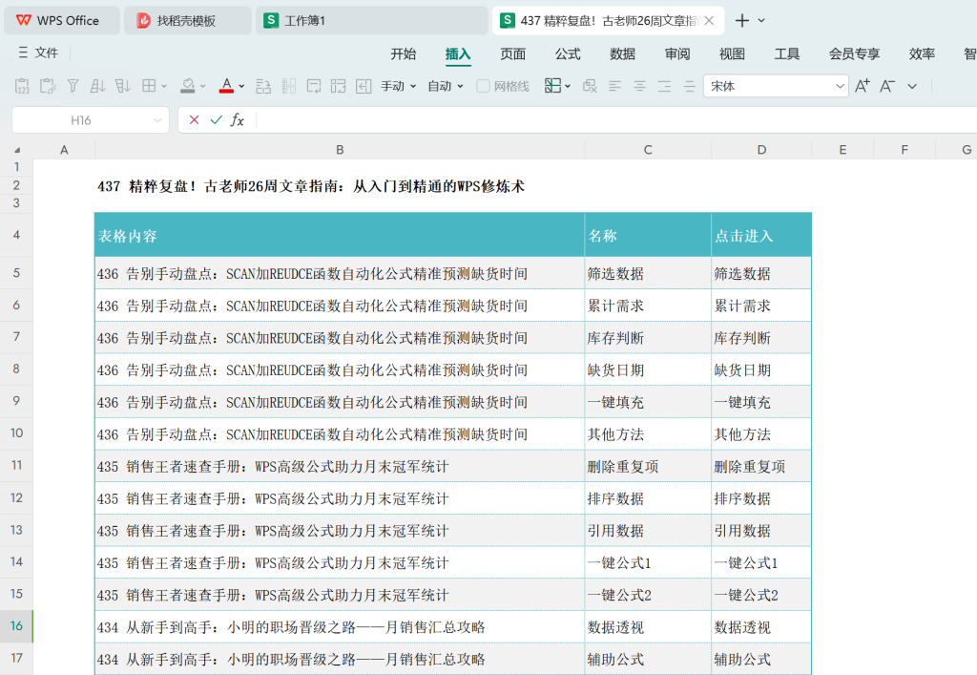Open the H16 name box dropdown
The width and height of the screenshot is (977, 675).
[x=157, y=120]
